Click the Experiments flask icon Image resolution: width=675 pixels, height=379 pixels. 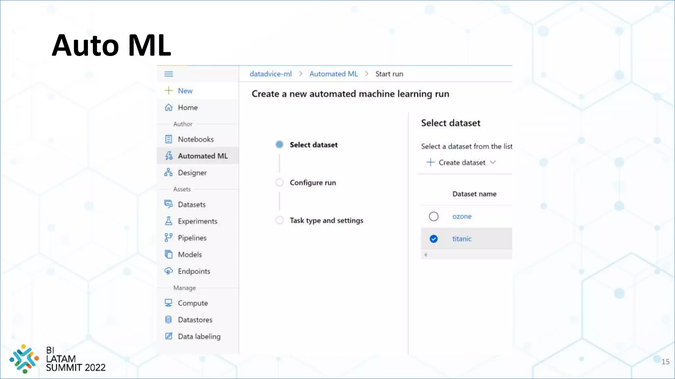[x=168, y=221]
